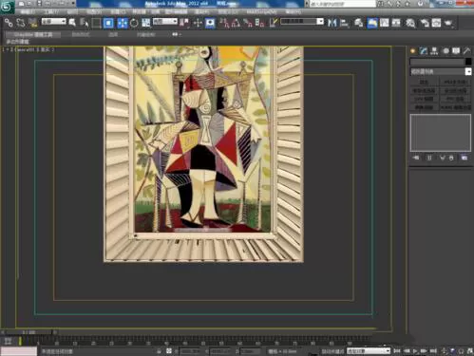The width and height of the screenshot is (474, 356).
Task: Open the first item in the menu bar
Action: [28, 11]
